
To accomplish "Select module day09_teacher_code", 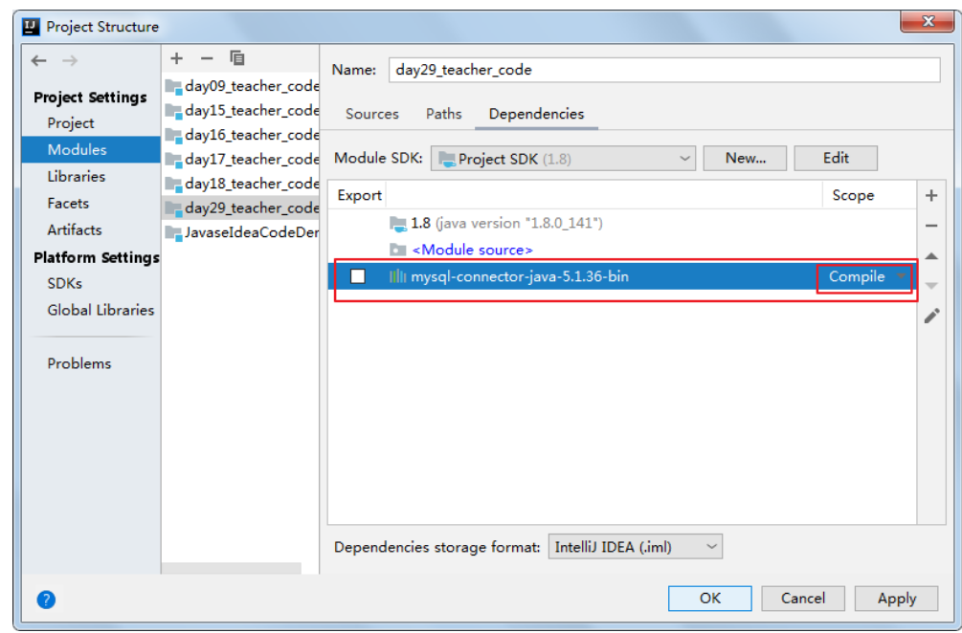I will pyautogui.click(x=241, y=86).
